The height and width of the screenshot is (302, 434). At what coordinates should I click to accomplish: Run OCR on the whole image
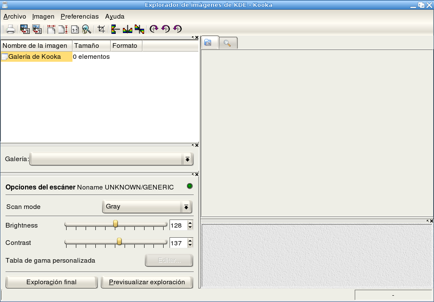pos(25,29)
